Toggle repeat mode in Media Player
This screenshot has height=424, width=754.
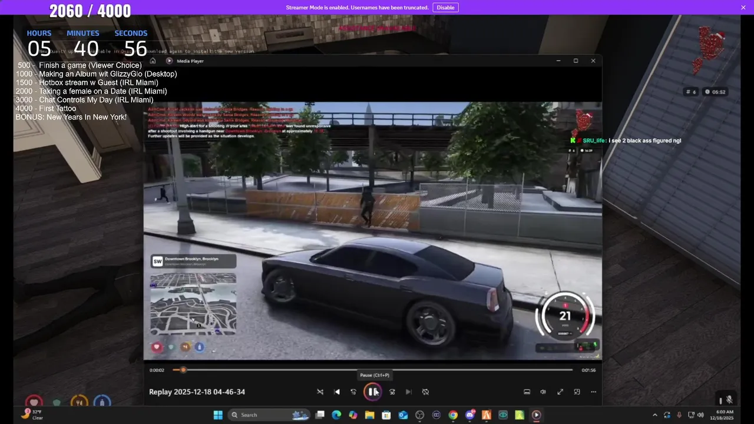tap(425, 392)
